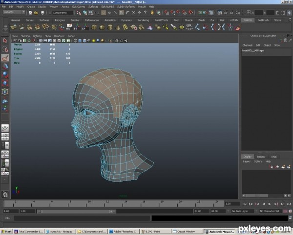Click the MEL command line field
The width and height of the screenshot is (293, 235).
click(x=82, y=218)
